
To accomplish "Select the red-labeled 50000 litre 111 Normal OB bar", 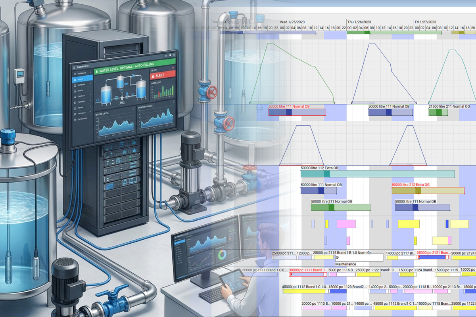I will (x=297, y=113).
